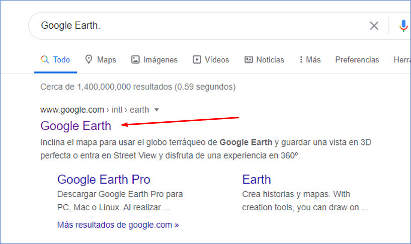Screen dimensions: 411x244
Task: Show Más resultados de google.com
Action: 118,224
